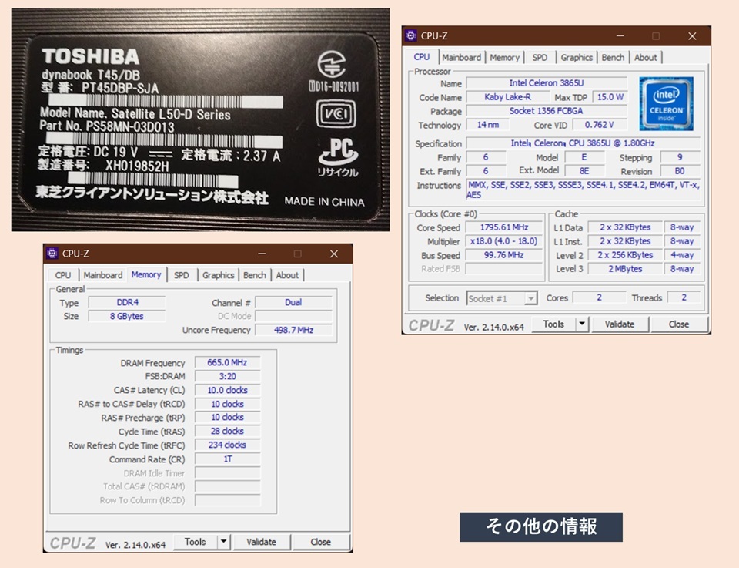The image size is (739, 568).
Task: Minimize the CPU tab CPU-Z window
Action: click(x=620, y=36)
